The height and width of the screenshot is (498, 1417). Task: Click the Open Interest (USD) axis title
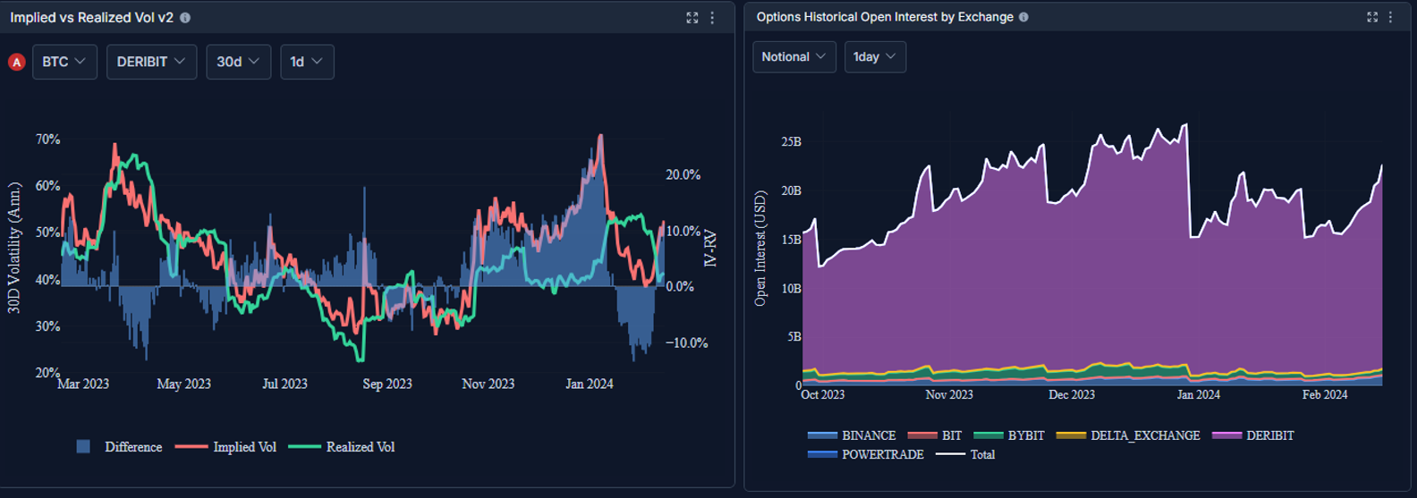pyautogui.click(x=760, y=249)
